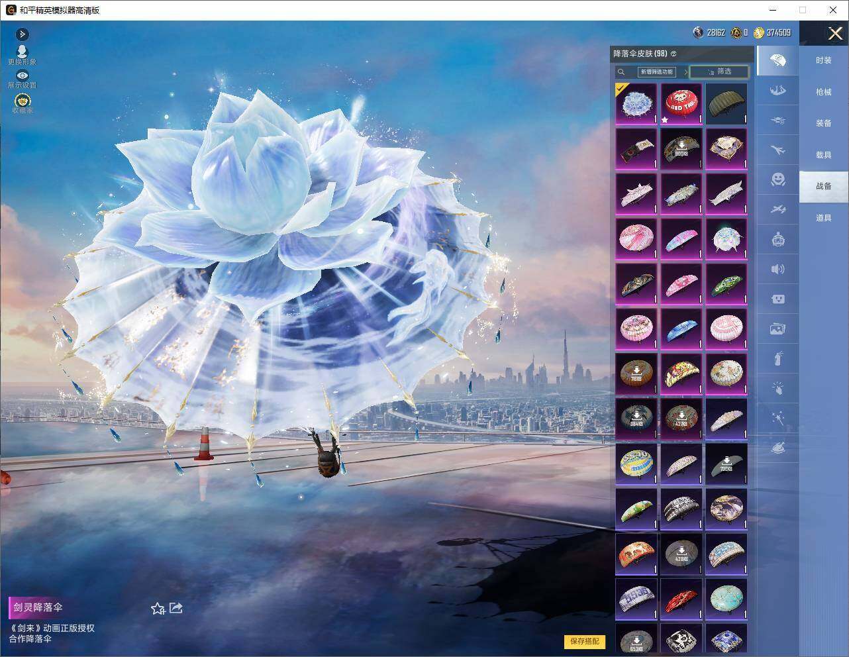
Task: Click the search magnifier field
Action: 621,72
